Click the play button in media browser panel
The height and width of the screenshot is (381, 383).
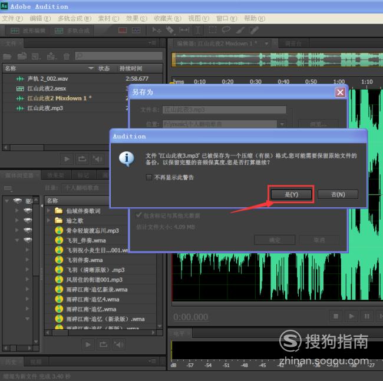(x=88, y=344)
